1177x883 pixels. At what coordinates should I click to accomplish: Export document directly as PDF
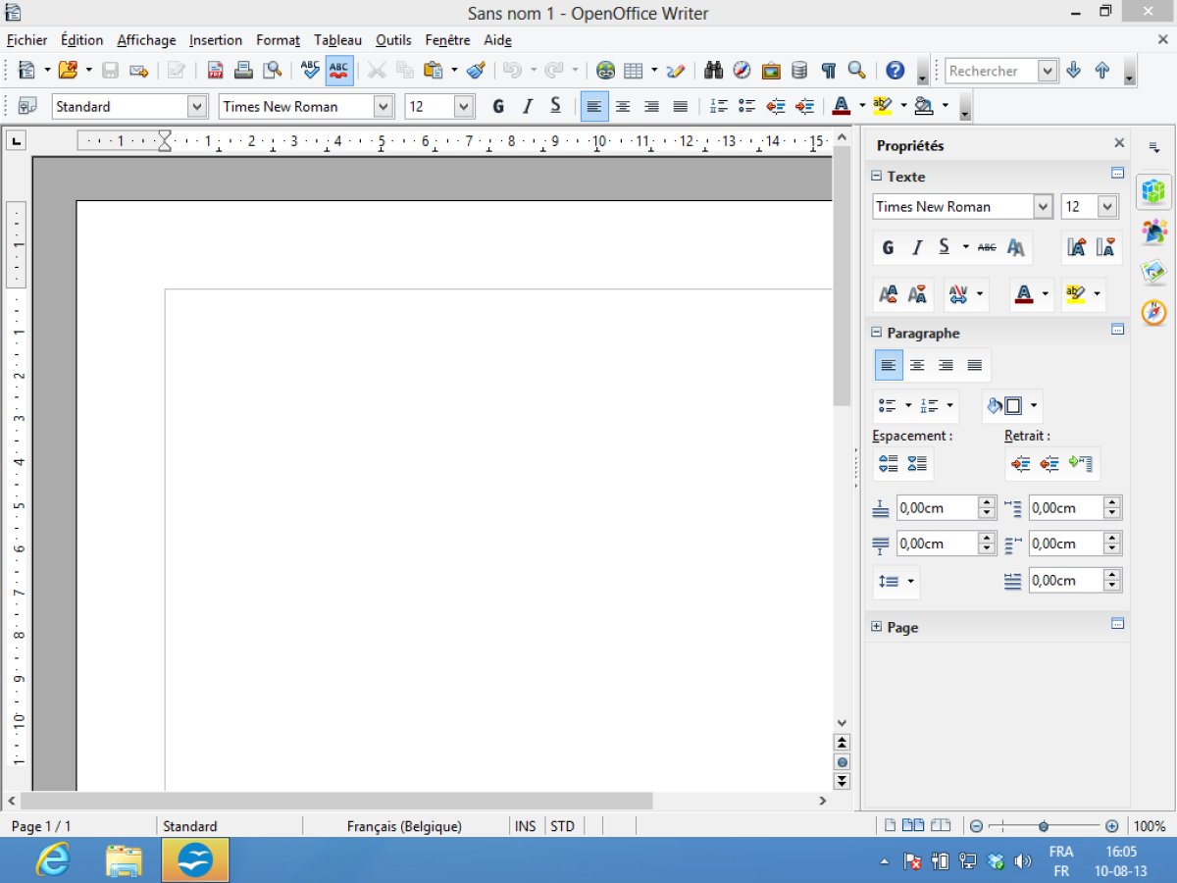click(x=215, y=71)
